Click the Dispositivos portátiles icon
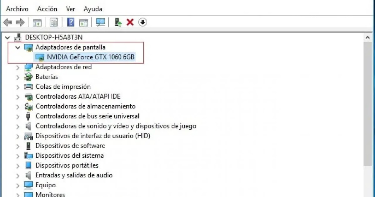This screenshot has height=197, width=375. pyautogui.click(x=28, y=165)
